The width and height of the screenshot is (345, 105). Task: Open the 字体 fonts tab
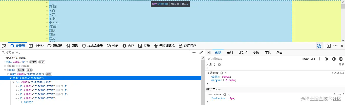[x=268, y=53]
